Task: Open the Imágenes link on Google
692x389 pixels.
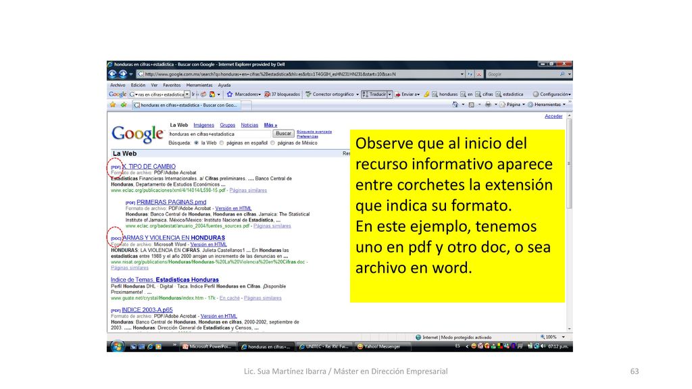Action: (203, 125)
